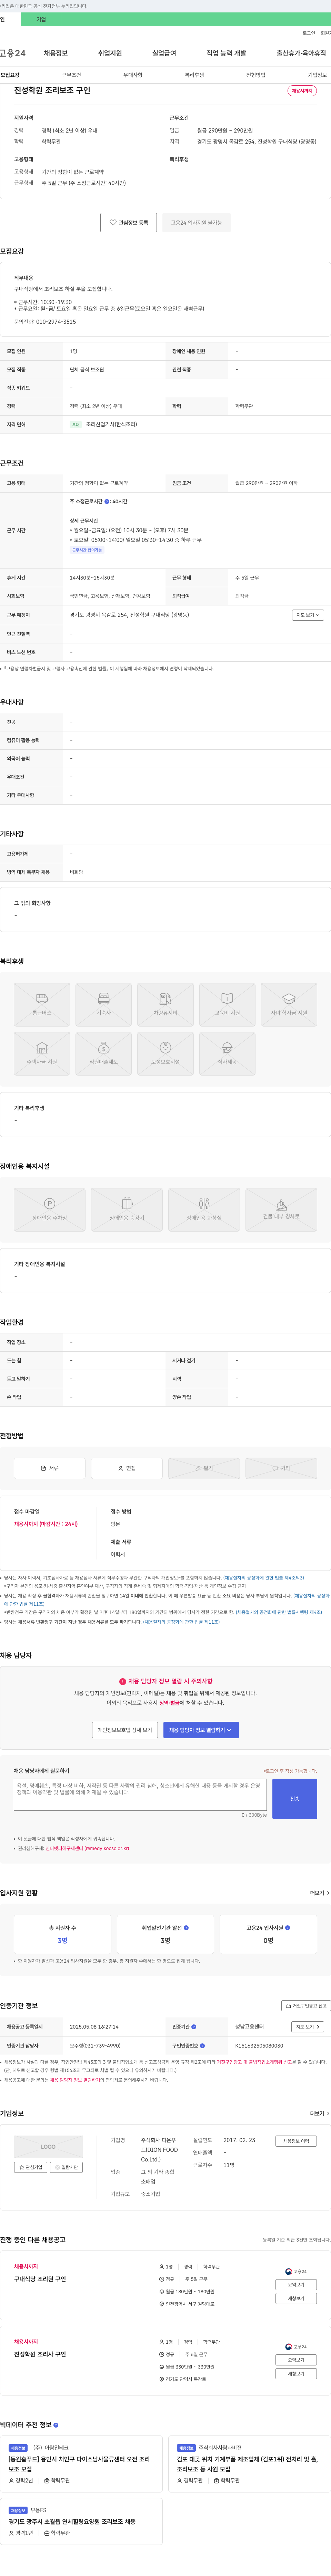Click the 개인정보보호법 상세 보기 button
Image resolution: width=331 pixels, height=2576 pixels.
pyautogui.click(x=125, y=1730)
